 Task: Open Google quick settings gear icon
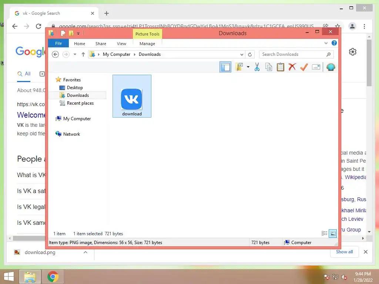point(353,52)
